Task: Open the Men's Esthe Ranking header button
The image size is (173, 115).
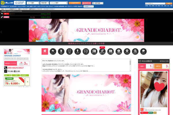Action: (x=20, y=3)
